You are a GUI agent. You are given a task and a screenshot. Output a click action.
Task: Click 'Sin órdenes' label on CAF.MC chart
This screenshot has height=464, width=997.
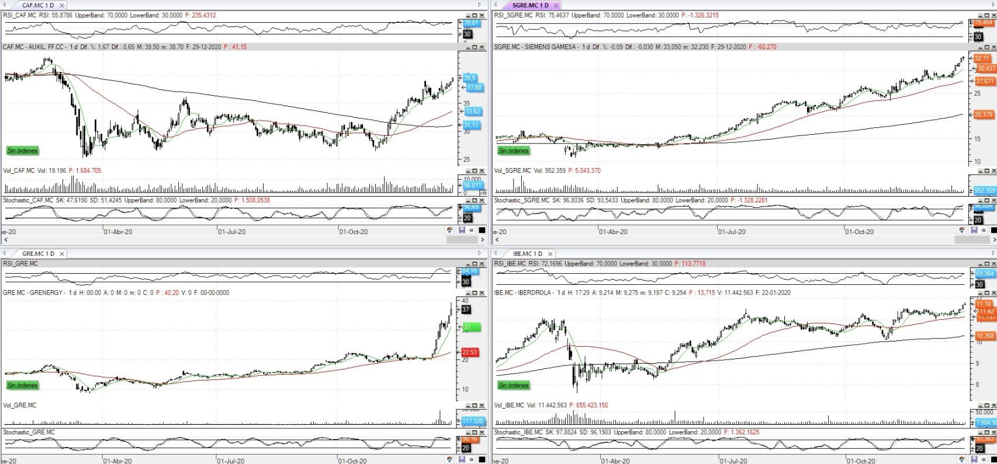[22, 151]
